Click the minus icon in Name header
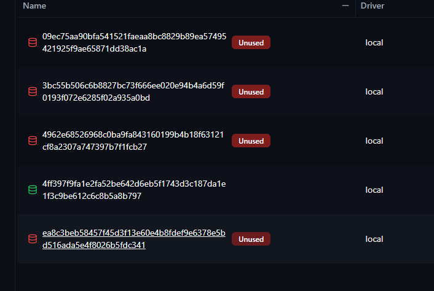This screenshot has width=434, height=291. click(x=345, y=6)
